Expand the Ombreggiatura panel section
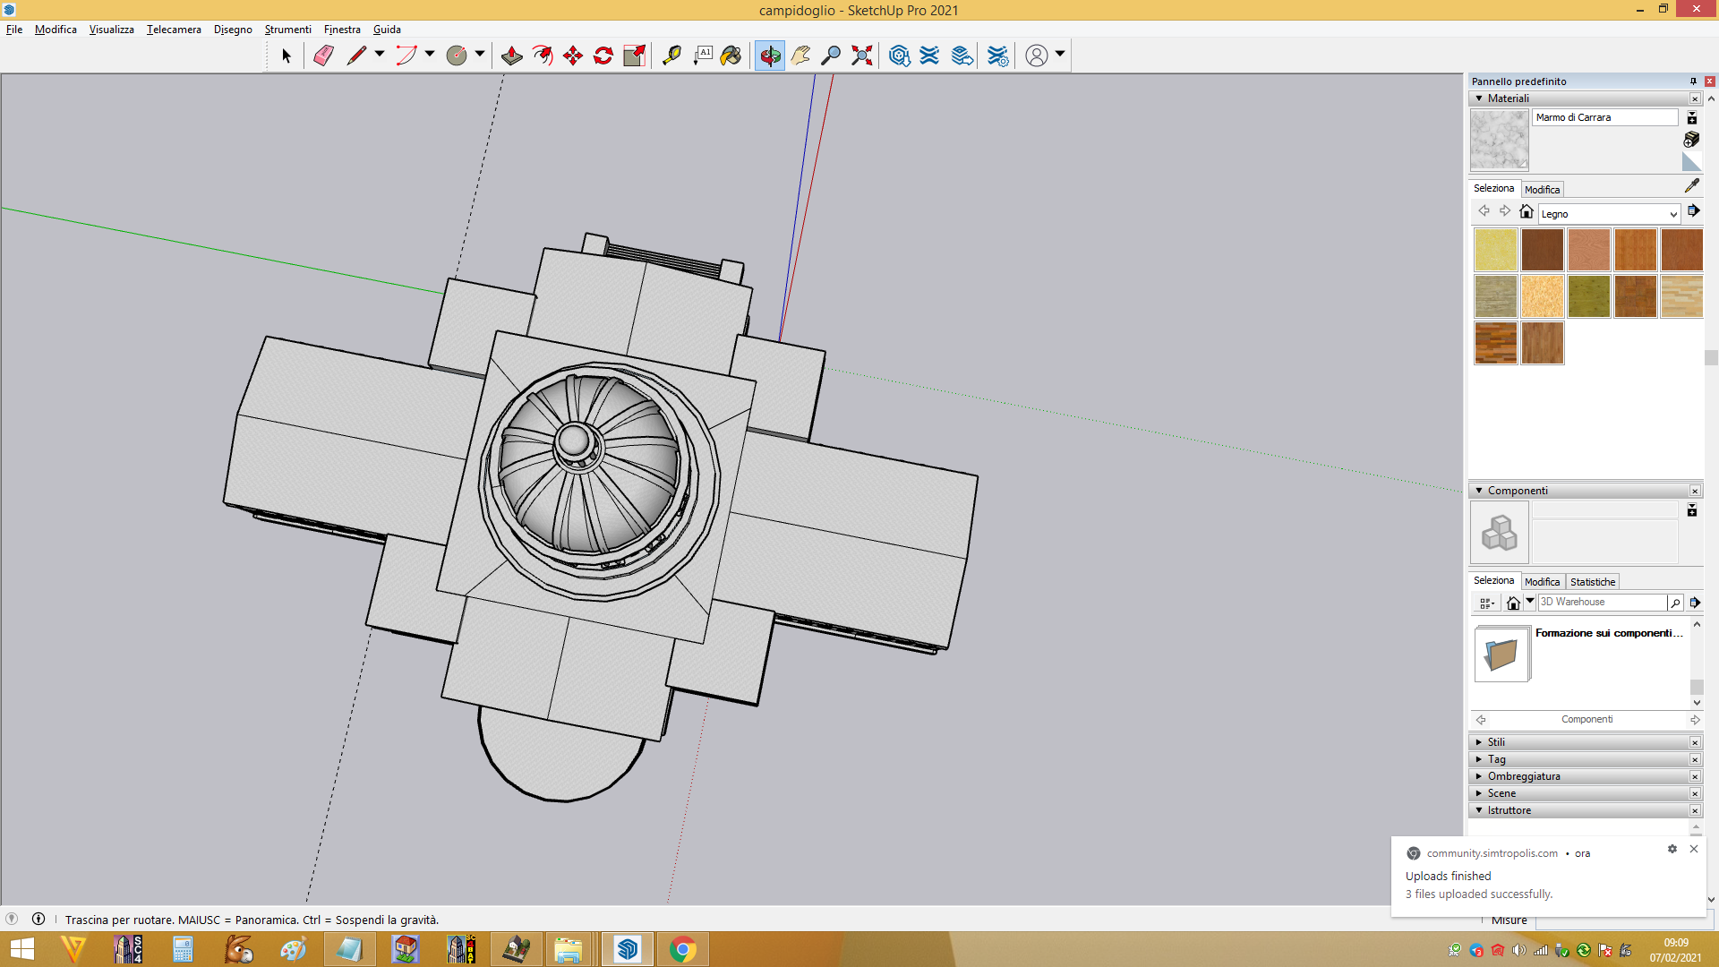This screenshot has width=1719, height=967. click(x=1479, y=776)
